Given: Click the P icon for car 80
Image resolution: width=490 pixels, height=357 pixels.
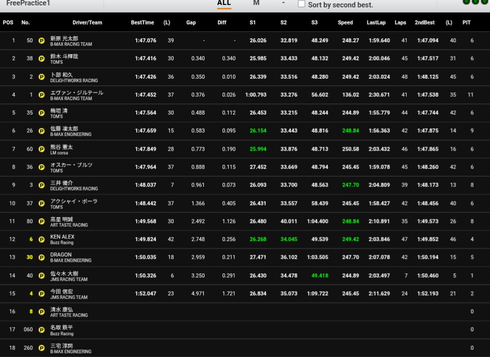Looking at the screenshot, I should pos(41,221).
